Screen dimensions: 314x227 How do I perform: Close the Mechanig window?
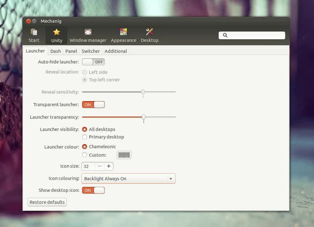pos(28,21)
